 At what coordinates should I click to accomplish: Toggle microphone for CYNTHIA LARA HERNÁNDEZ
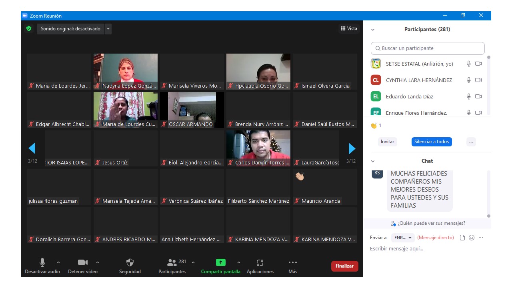pos(469,80)
